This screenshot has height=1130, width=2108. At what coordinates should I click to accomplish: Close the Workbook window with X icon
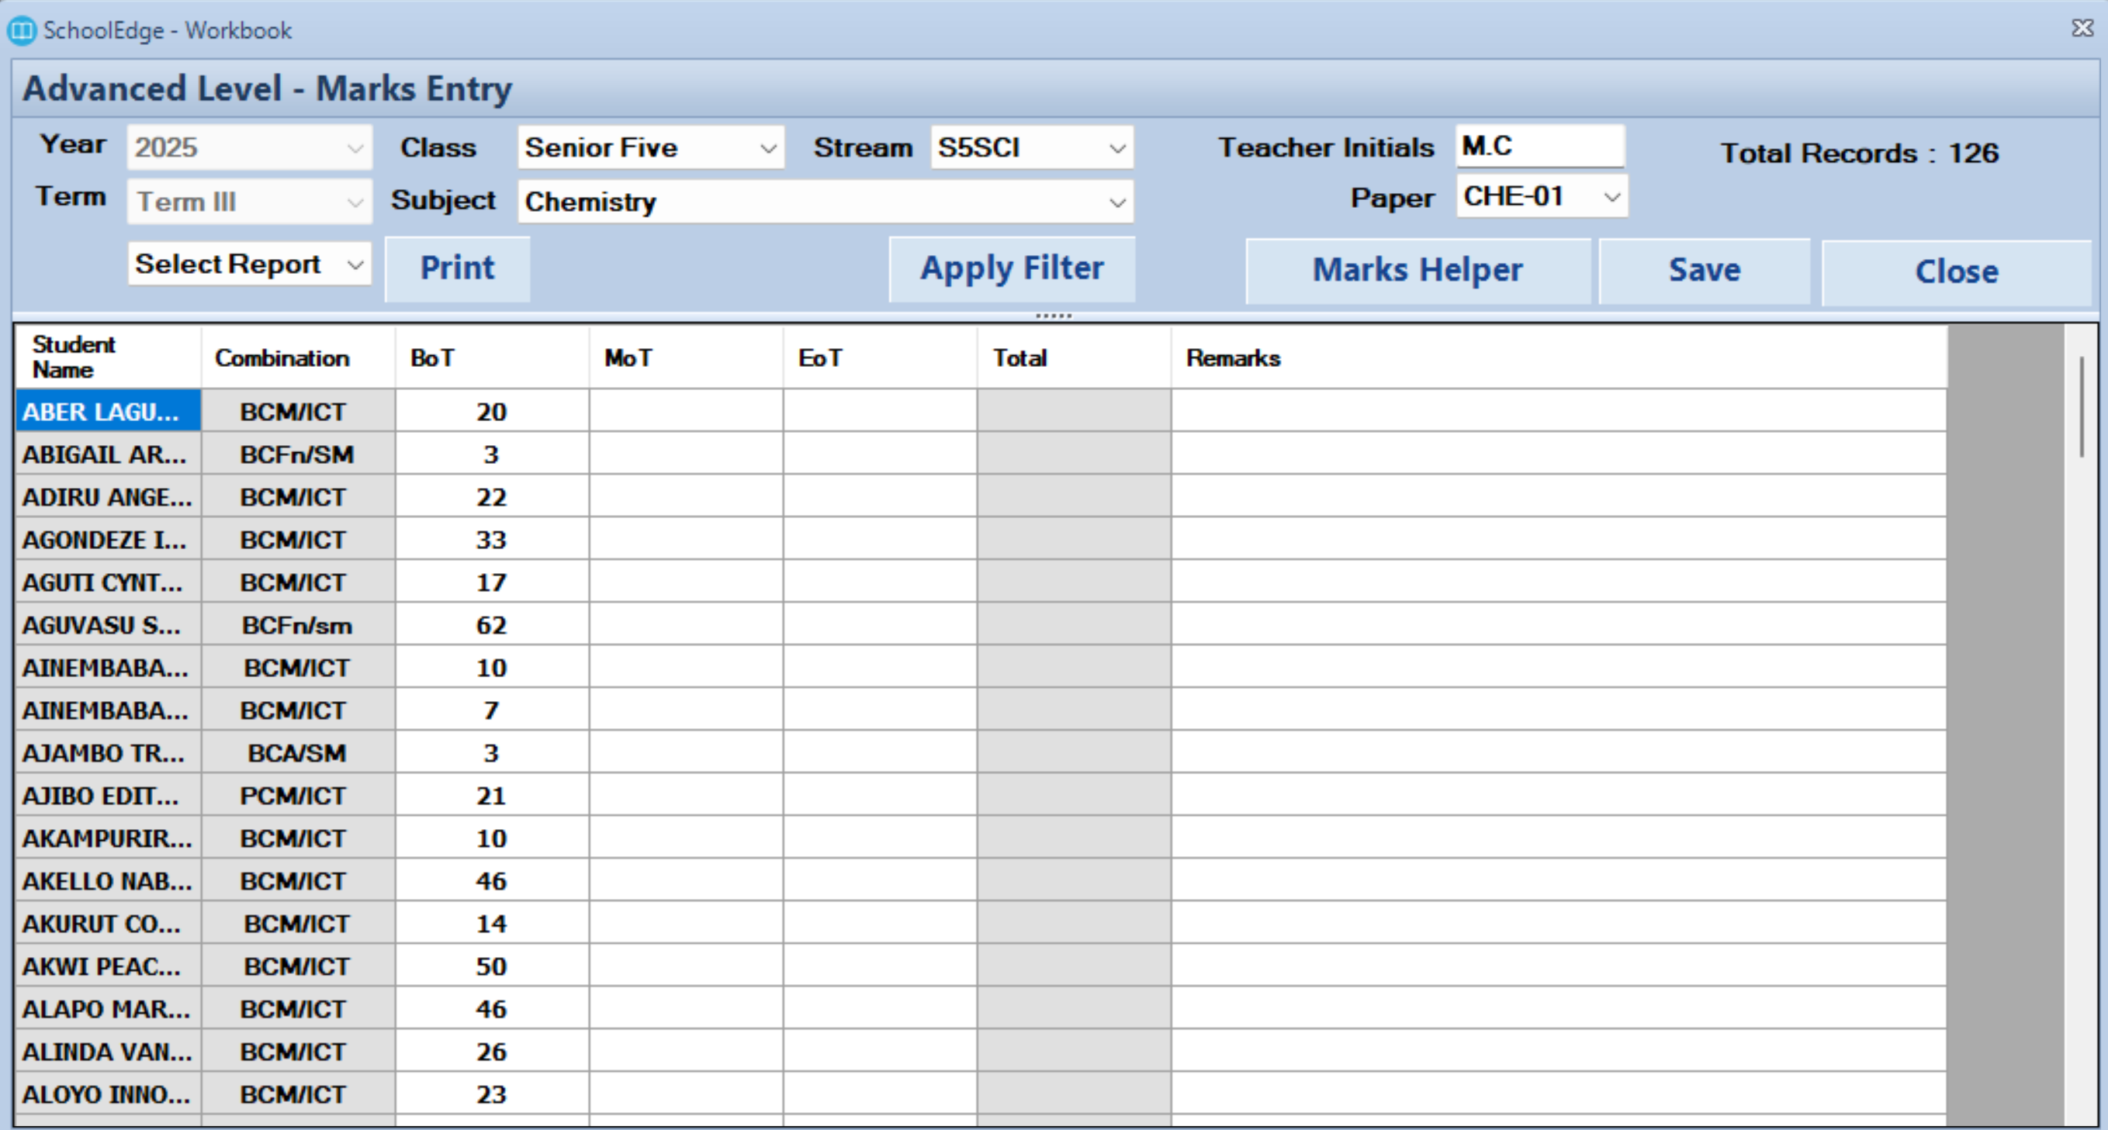tap(2082, 29)
